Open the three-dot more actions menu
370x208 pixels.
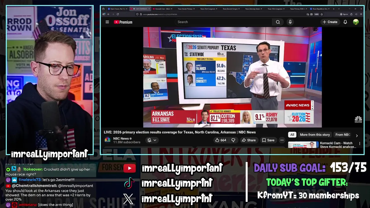tap(282, 140)
